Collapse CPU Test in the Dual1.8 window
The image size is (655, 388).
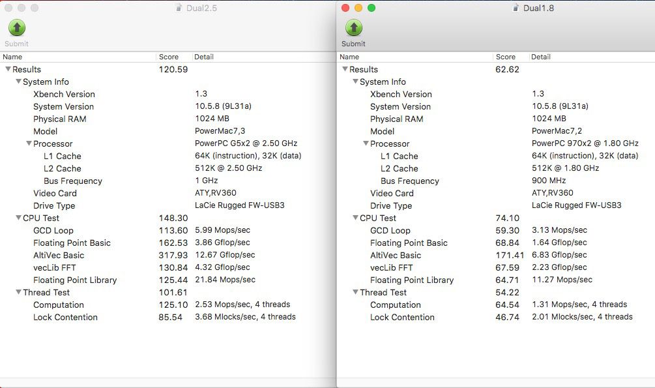point(355,218)
